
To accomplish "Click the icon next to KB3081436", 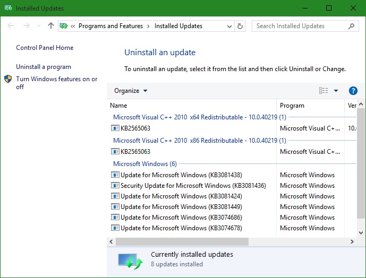I will [115, 185].
